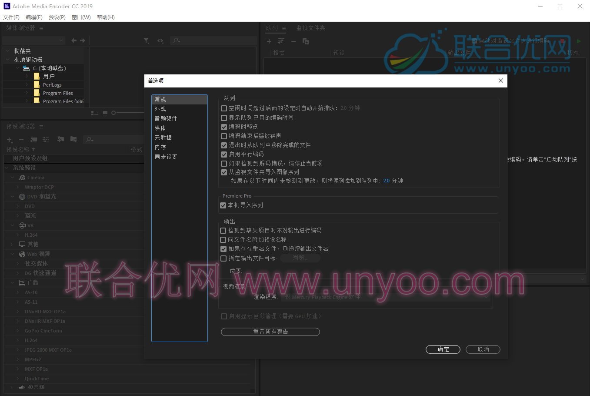Open the 预设浏览器 panel menu icon

41,127
